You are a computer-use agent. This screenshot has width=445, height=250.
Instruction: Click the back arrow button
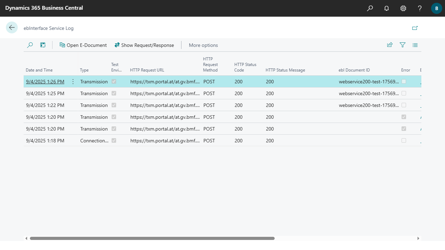tap(12, 28)
